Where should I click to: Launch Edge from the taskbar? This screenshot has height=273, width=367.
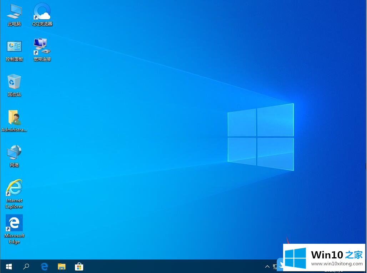(44, 266)
